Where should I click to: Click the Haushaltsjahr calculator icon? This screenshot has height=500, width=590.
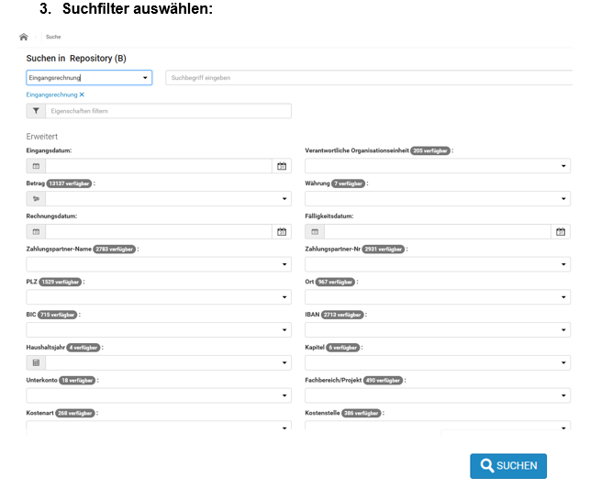coord(36,362)
